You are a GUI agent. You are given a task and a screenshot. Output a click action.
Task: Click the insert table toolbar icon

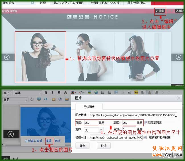pyautogui.click(x=116, y=92)
